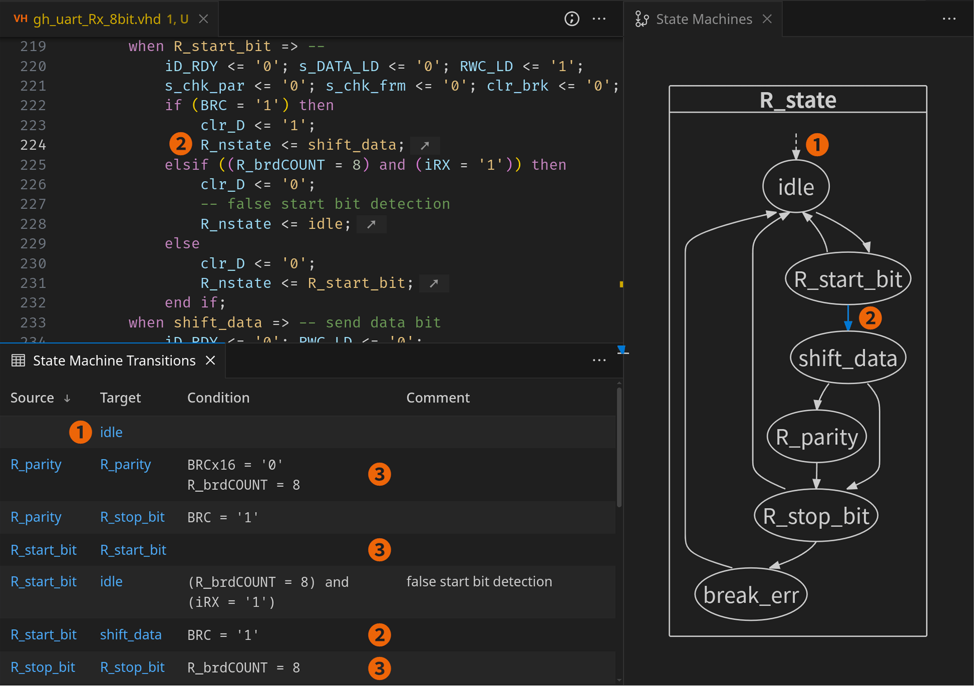978x686 pixels.
Task: Select the break_err state node in diagram
Action: tap(750, 595)
